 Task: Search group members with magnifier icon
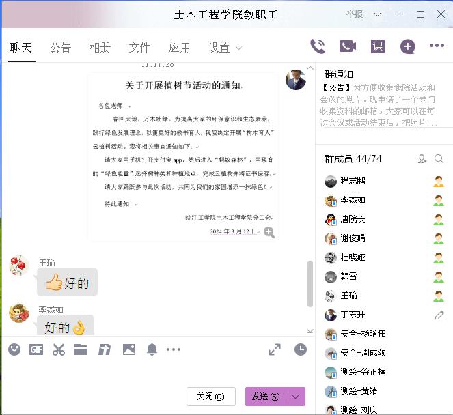pos(439,159)
